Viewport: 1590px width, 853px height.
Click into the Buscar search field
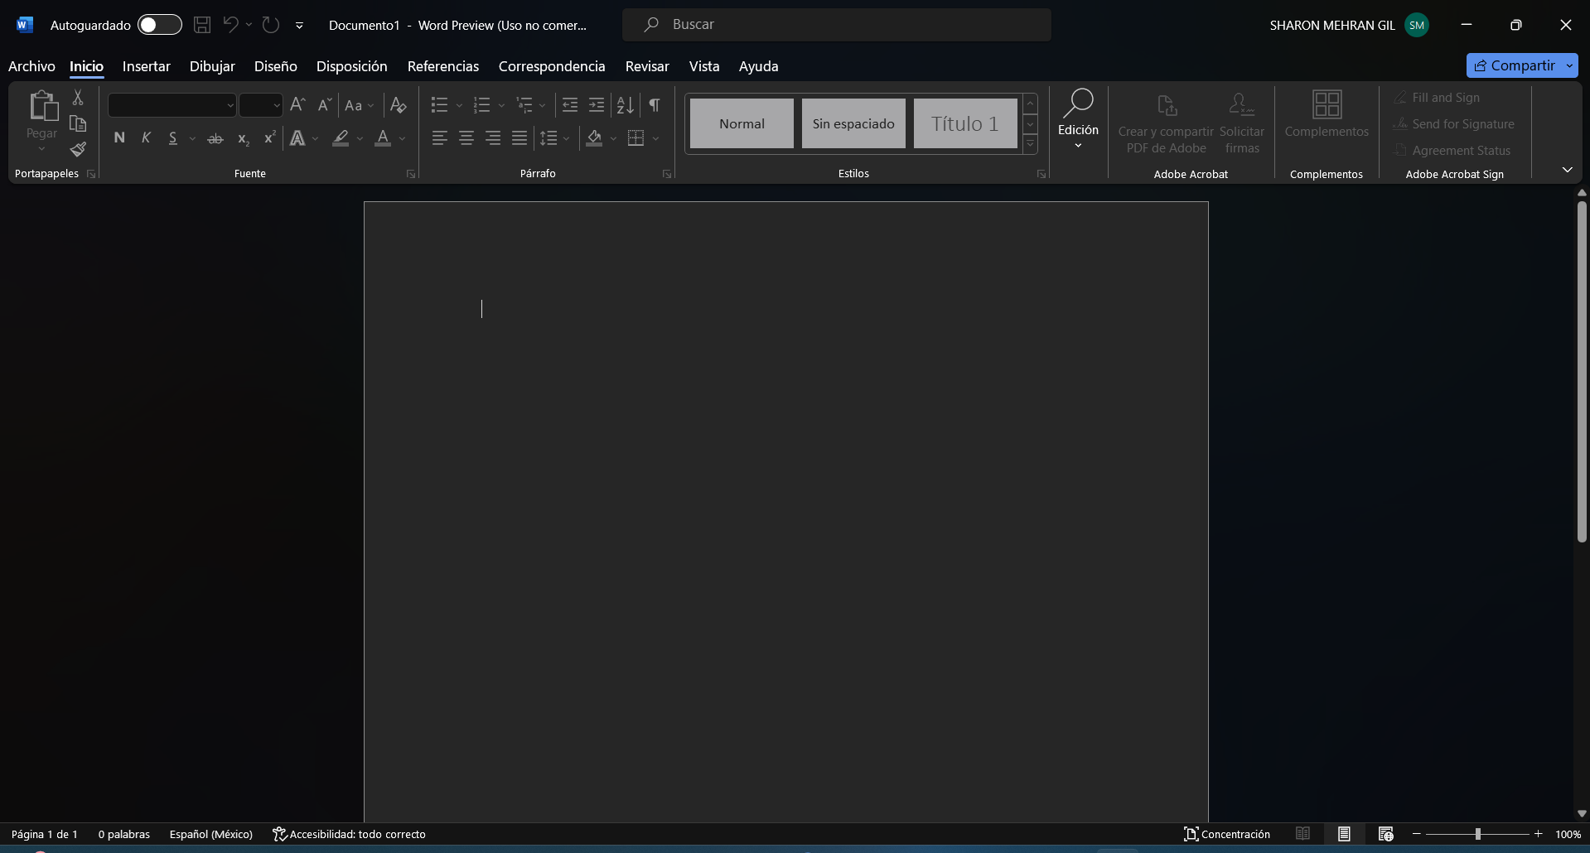837,25
